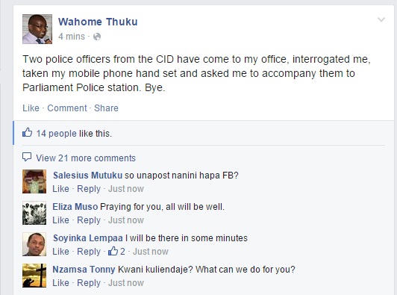Open Eliza Muso's avatar image
This screenshot has width=397, height=295.
34,213
